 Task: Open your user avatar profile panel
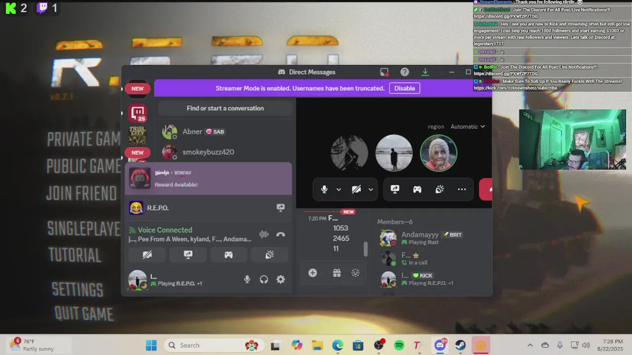pyautogui.click(x=137, y=280)
